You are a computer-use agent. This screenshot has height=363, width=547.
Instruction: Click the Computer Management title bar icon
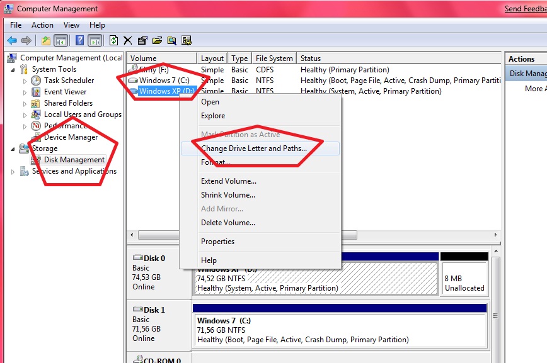[x=9, y=8]
